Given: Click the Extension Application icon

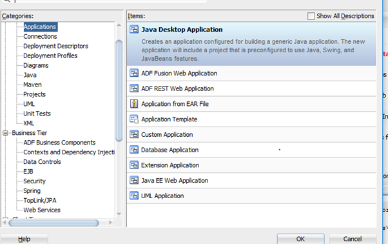Looking at the screenshot, I should click(x=134, y=165).
